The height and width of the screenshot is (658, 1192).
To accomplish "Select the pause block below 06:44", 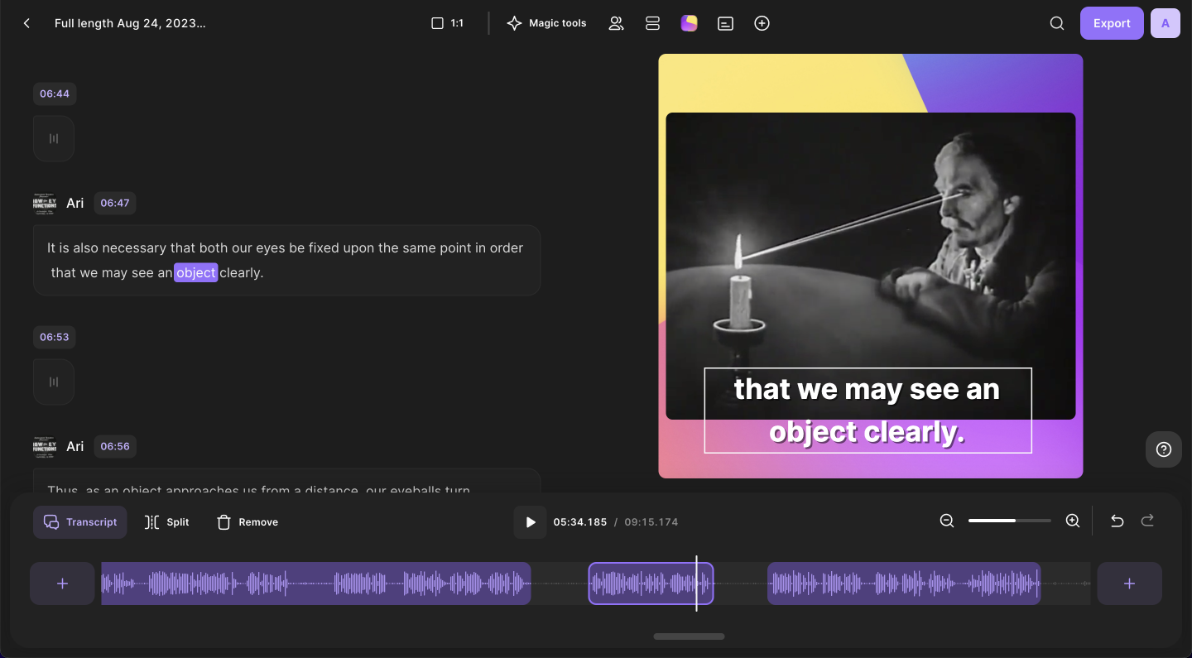I will (x=54, y=138).
